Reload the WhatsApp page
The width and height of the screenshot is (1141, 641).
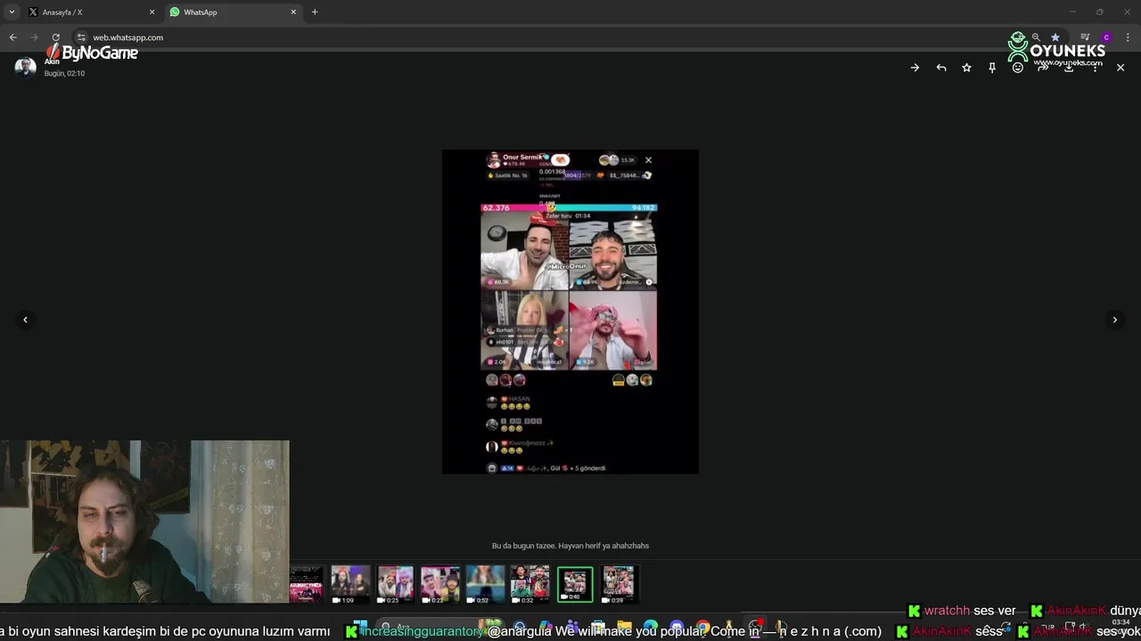pos(55,37)
